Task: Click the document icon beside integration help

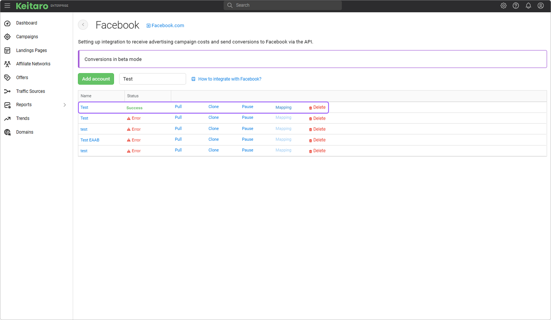Action: [x=193, y=79]
